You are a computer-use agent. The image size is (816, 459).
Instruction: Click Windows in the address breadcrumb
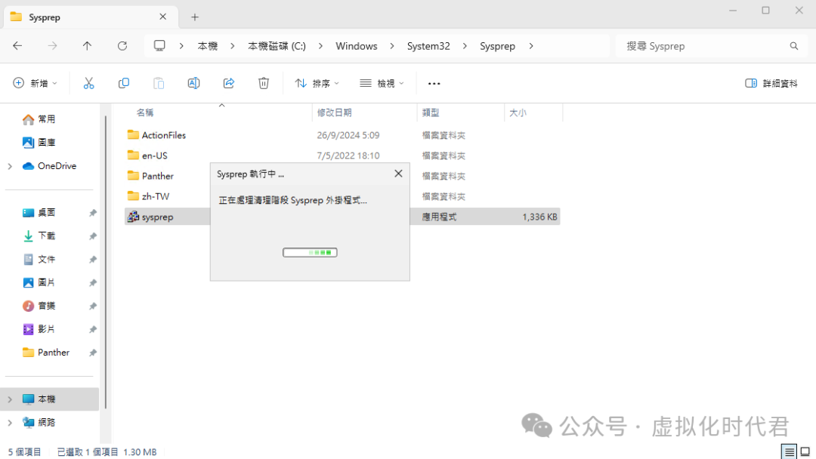coord(357,46)
